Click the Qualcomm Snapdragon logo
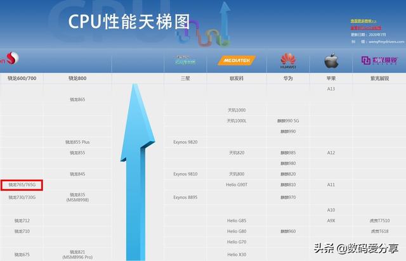 click(x=10, y=58)
